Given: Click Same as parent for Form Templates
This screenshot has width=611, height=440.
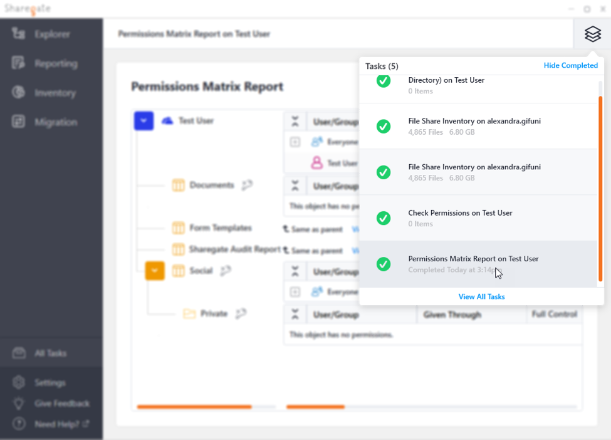Looking at the screenshot, I should coord(313,229).
